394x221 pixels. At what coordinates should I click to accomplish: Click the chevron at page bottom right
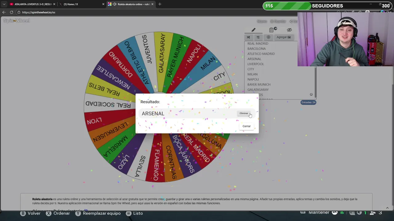[387, 208]
